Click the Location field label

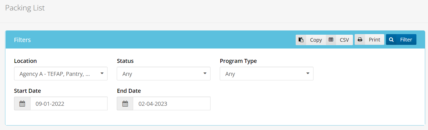click(25, 61)
